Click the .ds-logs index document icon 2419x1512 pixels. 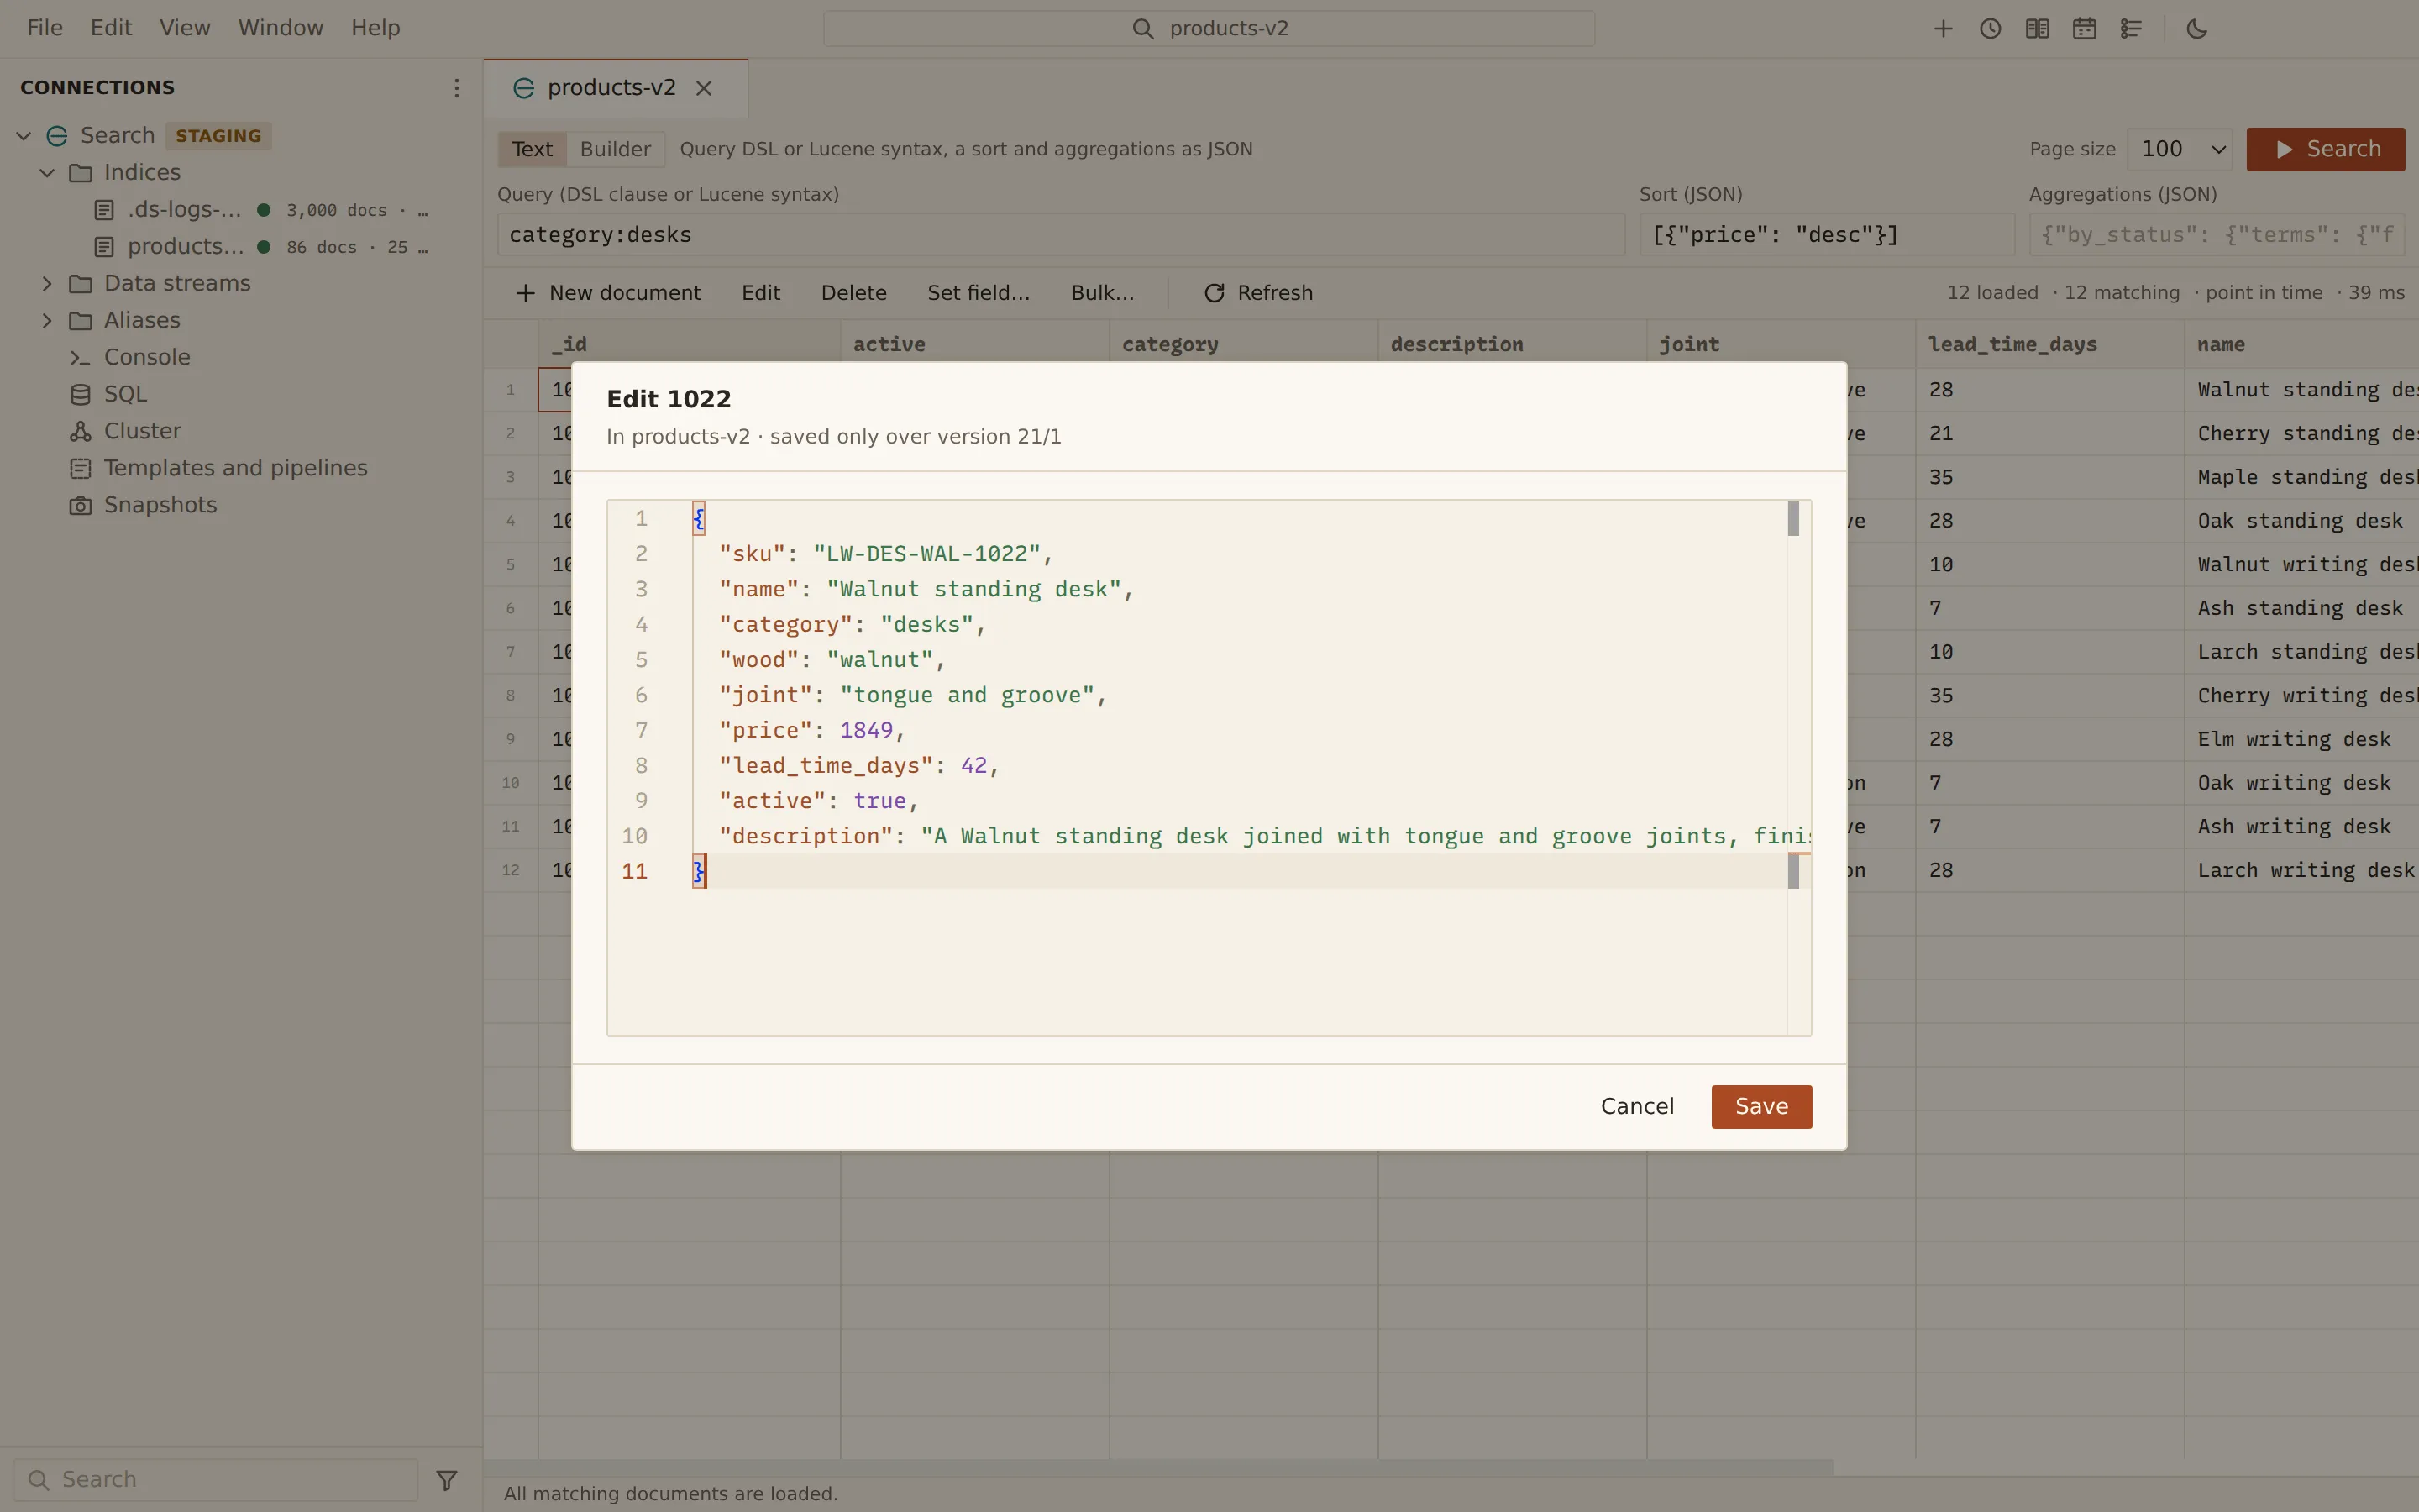104,210
